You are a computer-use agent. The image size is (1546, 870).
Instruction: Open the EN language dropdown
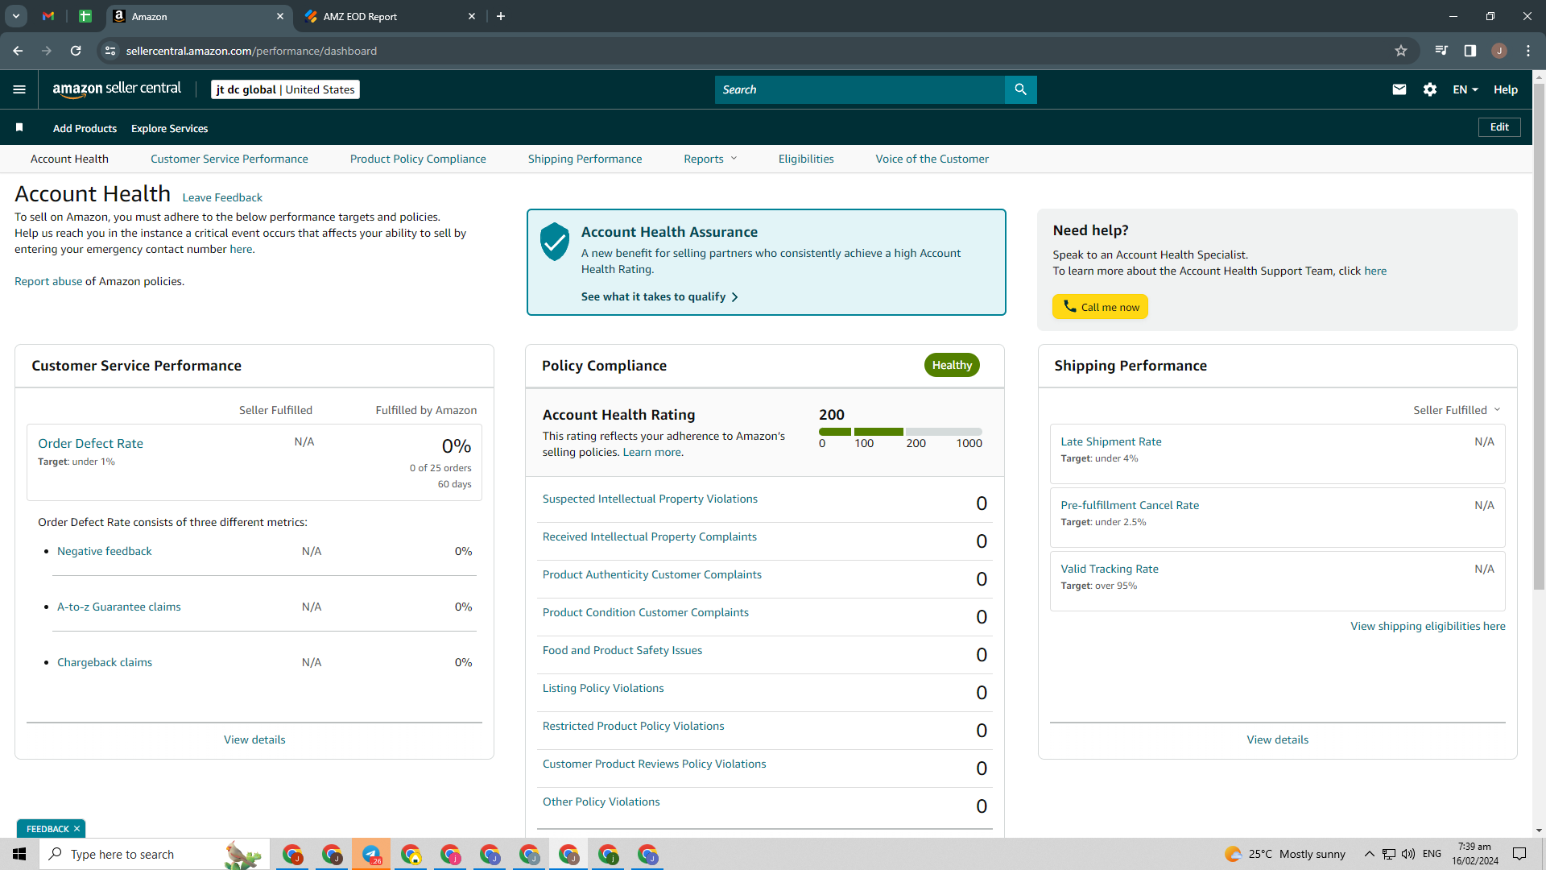coord(1465,89)
